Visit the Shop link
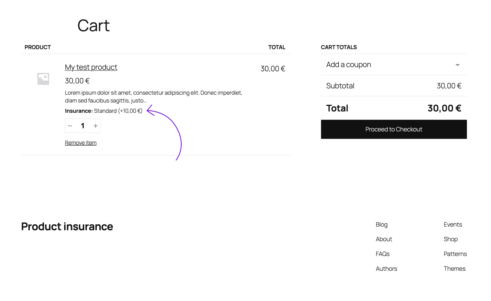 [x=450, y=239]
